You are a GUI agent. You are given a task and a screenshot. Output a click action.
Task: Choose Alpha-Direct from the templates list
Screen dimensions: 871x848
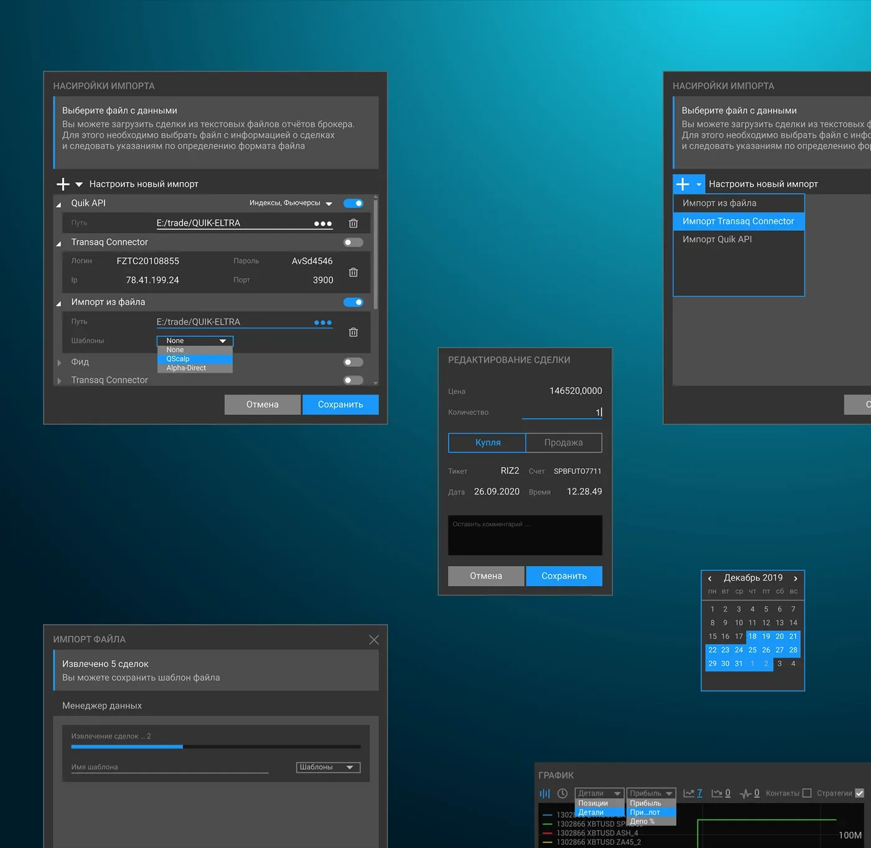pos(195,368)
